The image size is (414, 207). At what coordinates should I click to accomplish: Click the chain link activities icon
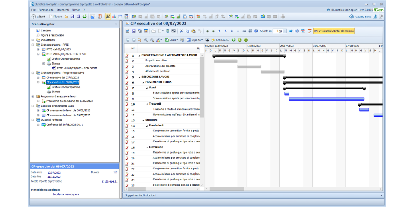244,31
